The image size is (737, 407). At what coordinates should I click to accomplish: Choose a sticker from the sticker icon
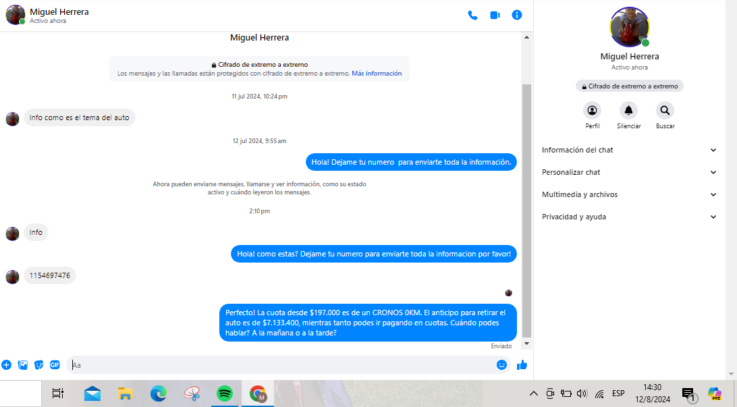click(39, 365)
